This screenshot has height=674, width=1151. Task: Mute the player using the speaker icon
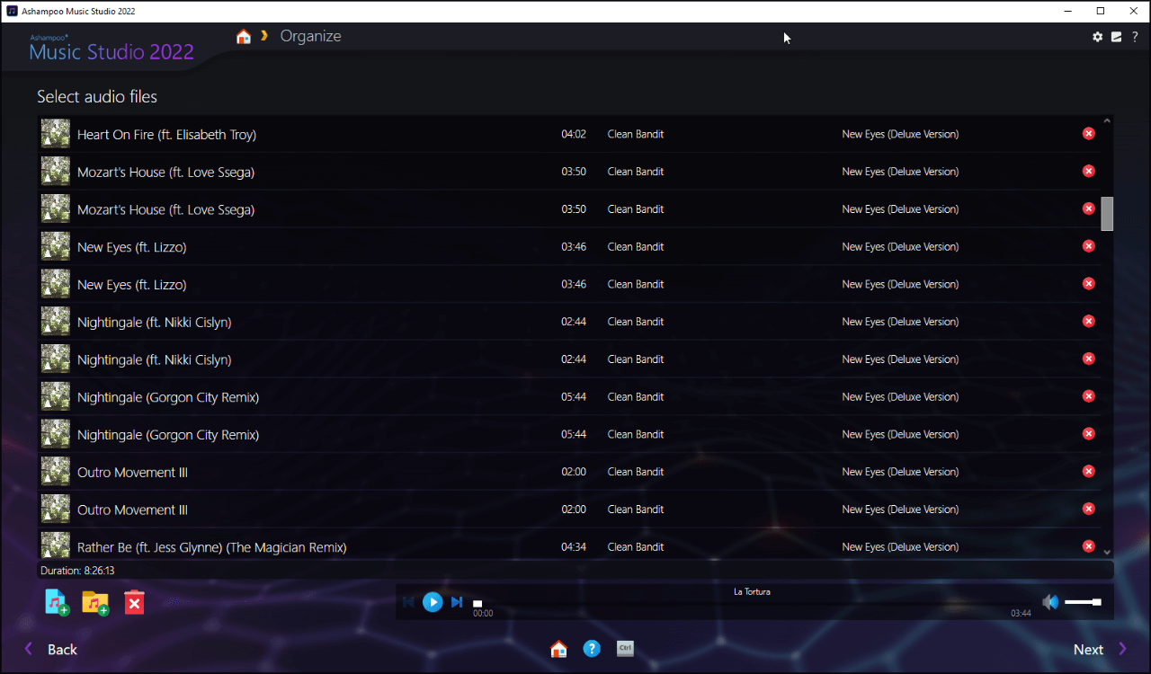[1050, 602]
